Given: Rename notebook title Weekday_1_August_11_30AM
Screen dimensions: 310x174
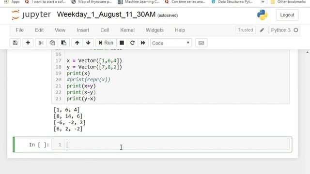Looking at the screenshot, I should [x=106, y=14].
